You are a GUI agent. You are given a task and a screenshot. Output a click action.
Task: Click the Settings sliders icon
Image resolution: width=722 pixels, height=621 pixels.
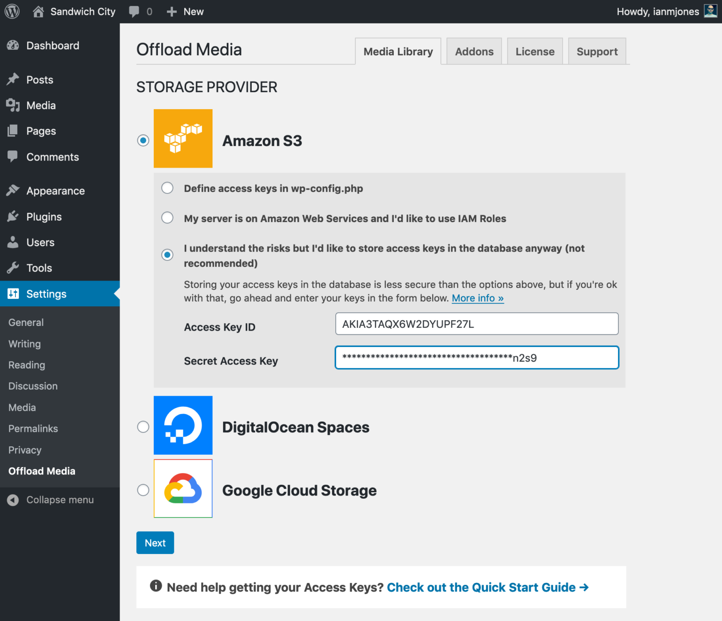(13, 294)
